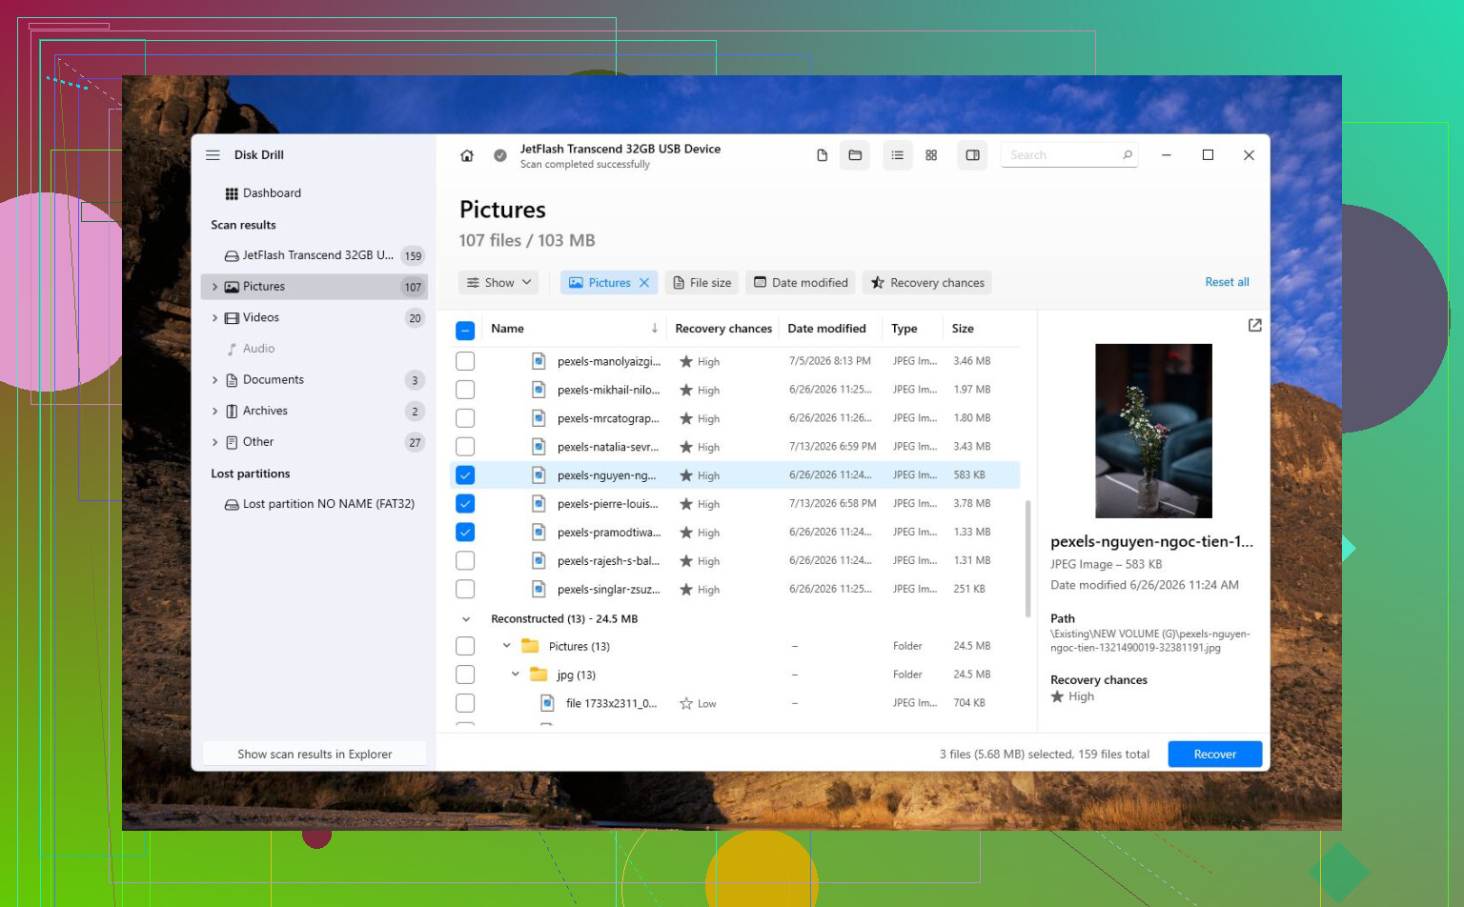Image resolution: width=1464 pixels, height=907 pixels.
Task: Sort by the Size column header
Action: [963, 329]
